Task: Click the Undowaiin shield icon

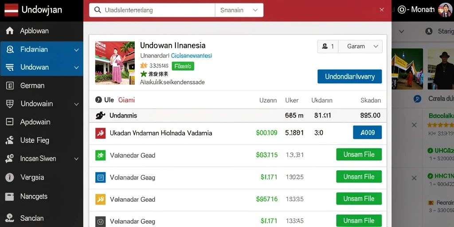Action: (10, 104)
